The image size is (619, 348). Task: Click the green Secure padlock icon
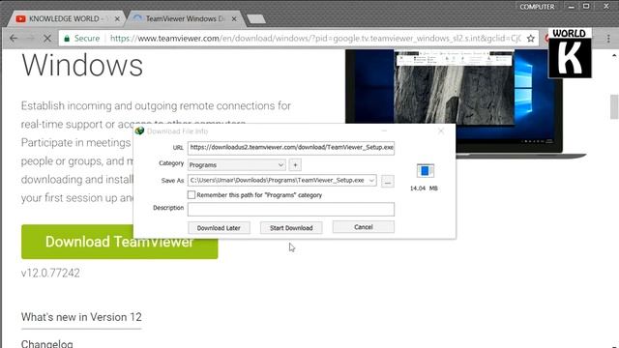point(67,39)
